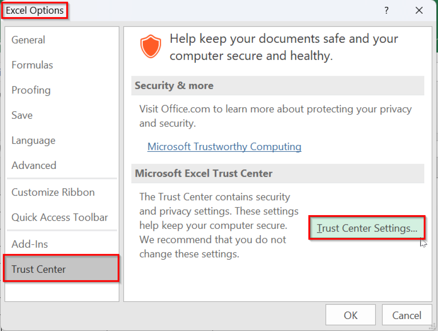The height and width of the screenshot is (331, 438).
Task: Dismiss the dialog via Cancel
Action: coord(405,315)
